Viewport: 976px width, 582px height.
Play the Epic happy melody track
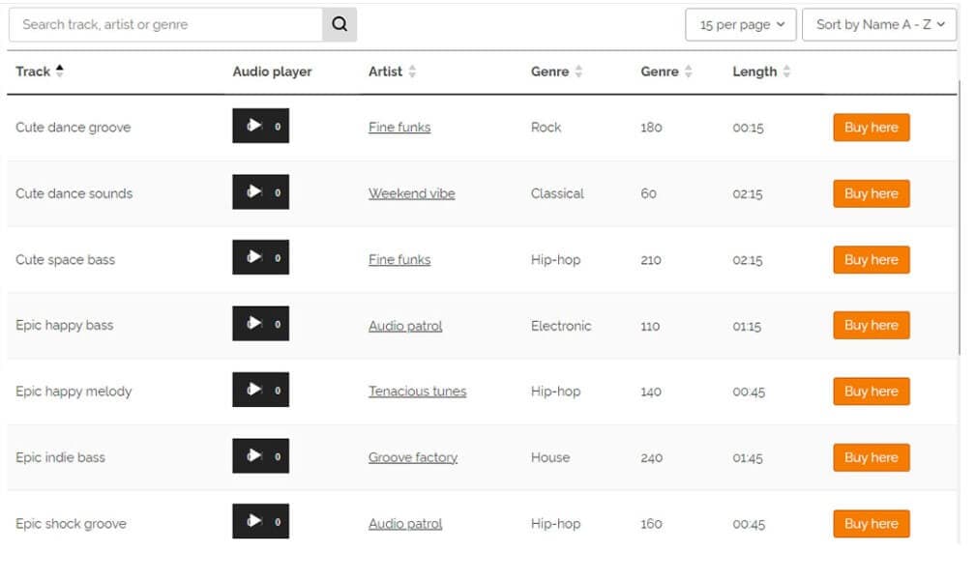pyautogui.click(x=253, y=391)
